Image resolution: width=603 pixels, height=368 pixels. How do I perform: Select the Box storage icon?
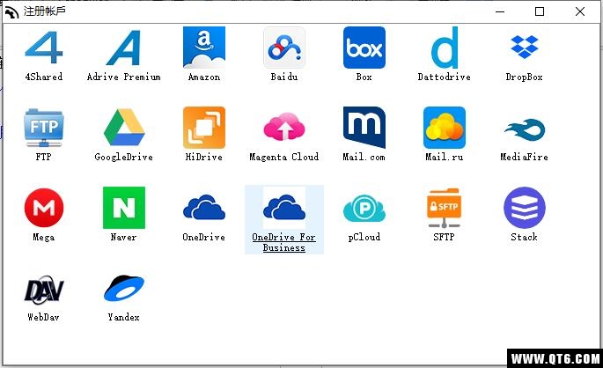tap(364, 48)
